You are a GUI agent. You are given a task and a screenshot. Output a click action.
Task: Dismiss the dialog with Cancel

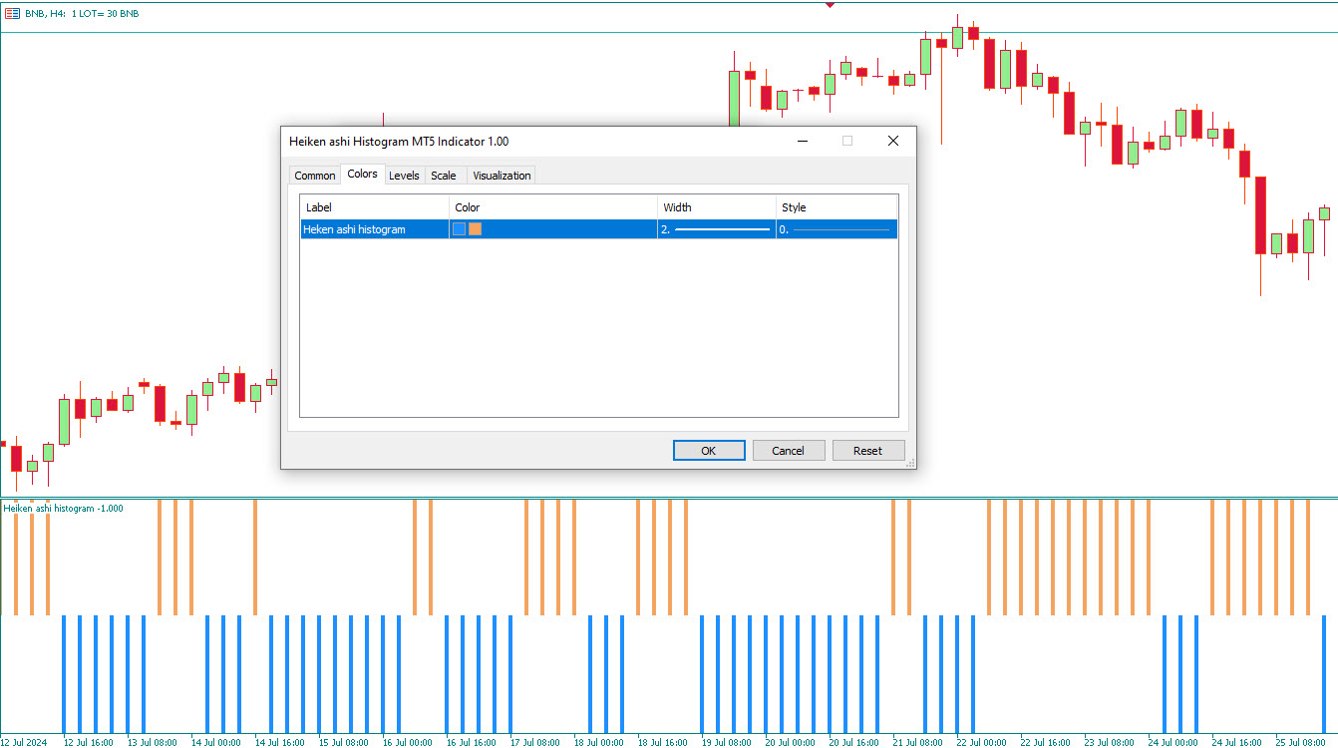tap(789, 450)
